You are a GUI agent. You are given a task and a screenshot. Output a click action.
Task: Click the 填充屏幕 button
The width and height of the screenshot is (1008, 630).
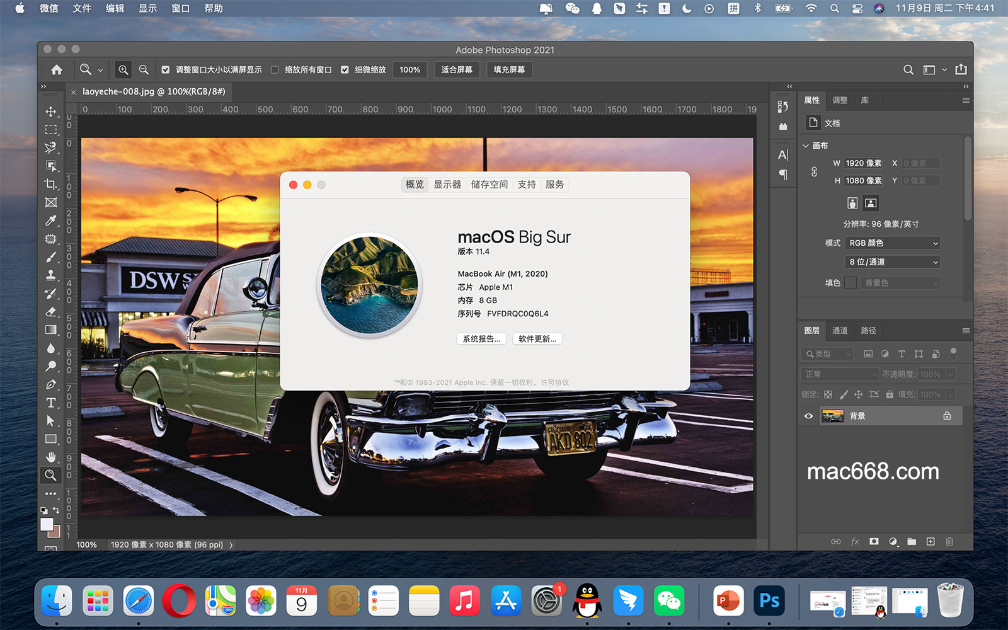pyautogui.click(x=509, y=70)
